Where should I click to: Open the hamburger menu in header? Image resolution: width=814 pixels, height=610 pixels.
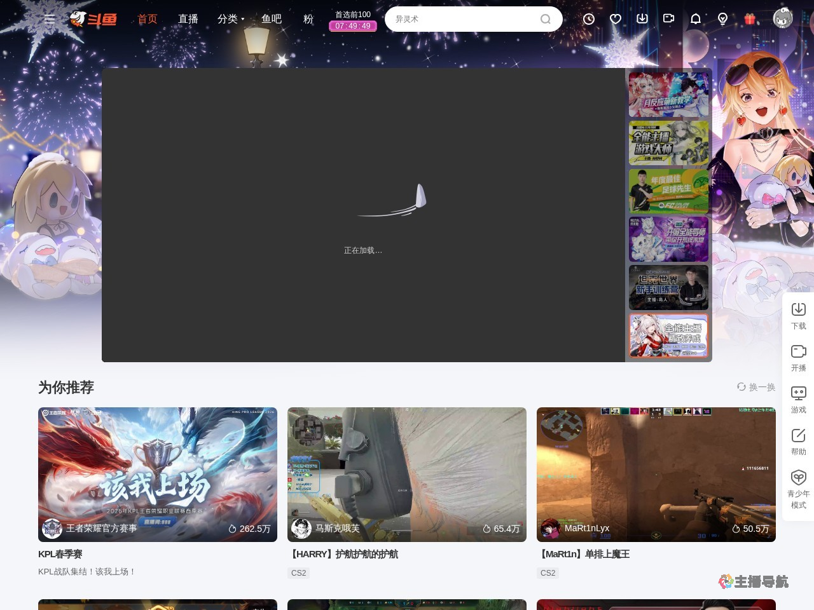tap(50, 19)
